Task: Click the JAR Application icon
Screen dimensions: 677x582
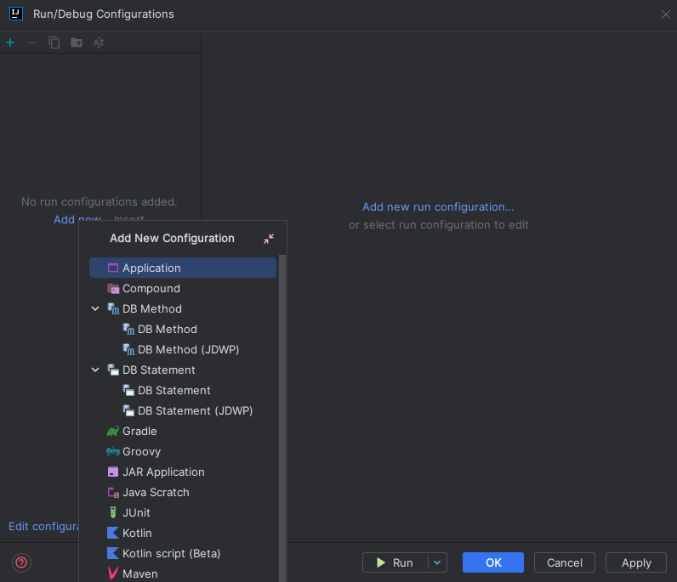Action: click(112, 472)
